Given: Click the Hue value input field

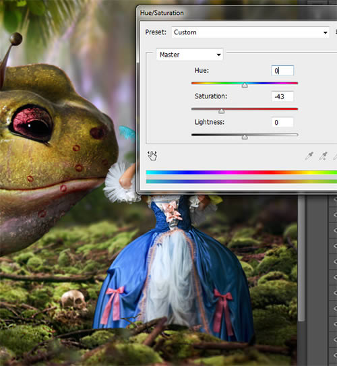Looking at the screenshot, I should tap(282, 71).
